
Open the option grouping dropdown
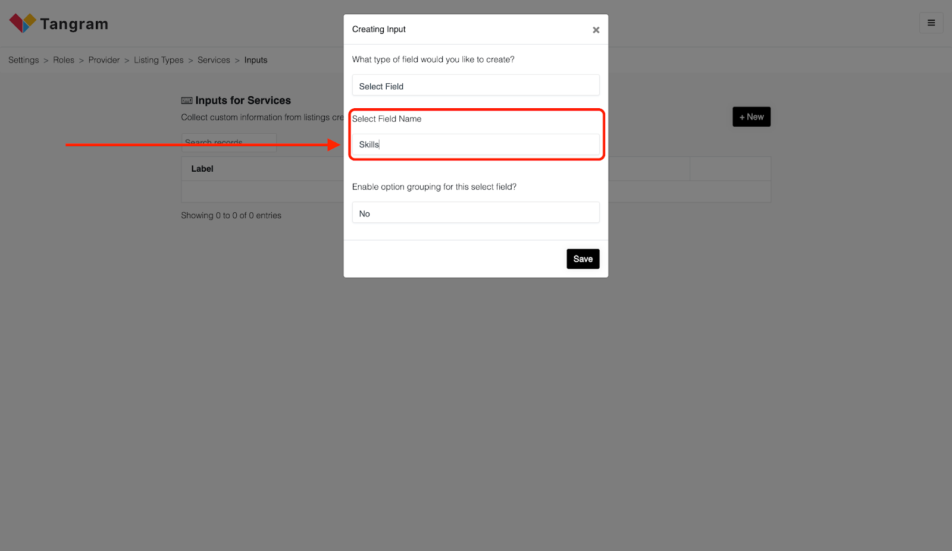475,213
